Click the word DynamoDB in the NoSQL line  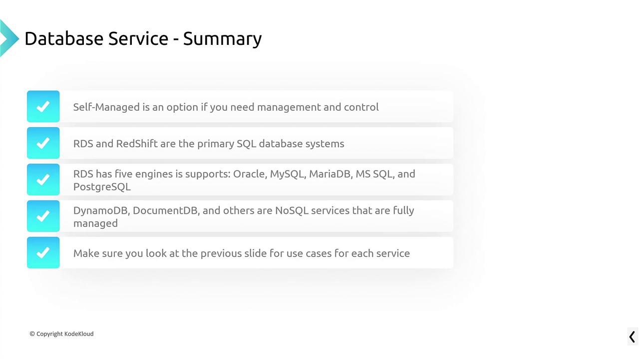click(x=101, y=210)
